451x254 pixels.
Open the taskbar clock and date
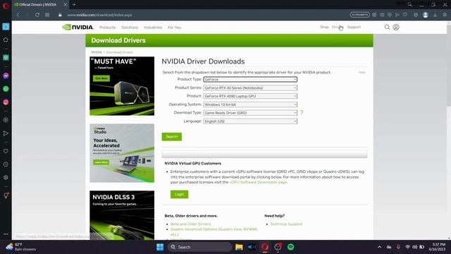(437, 247)
